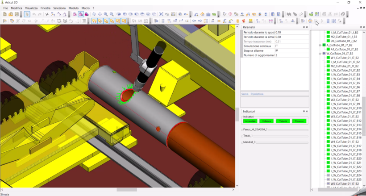Screen dimensions: 366x196
Task: Uncheck the Stop se allarme checkbox
Action: [277, 51]
